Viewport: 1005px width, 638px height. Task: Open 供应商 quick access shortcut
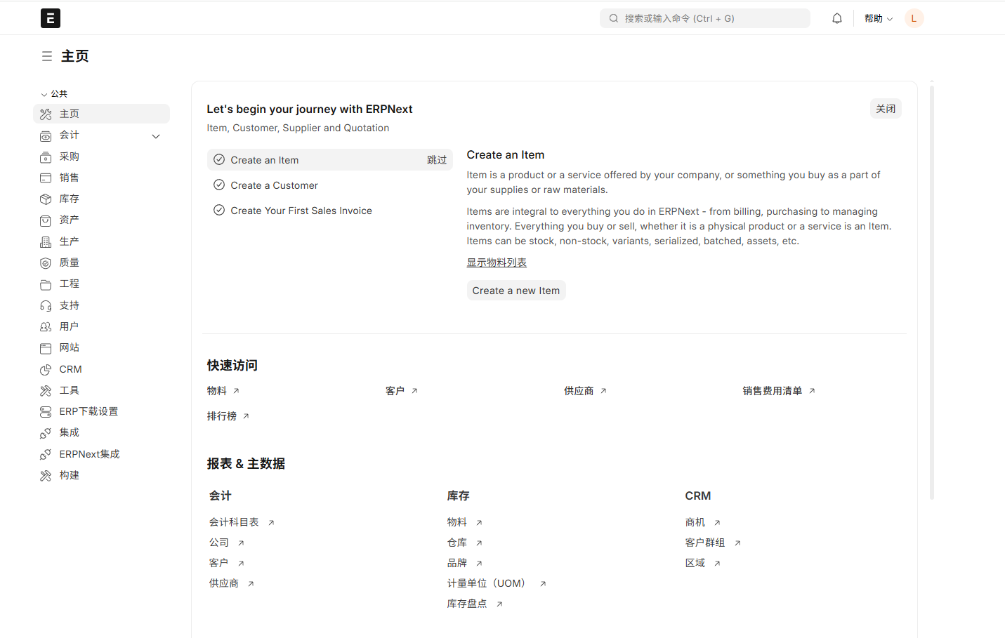coord(579,391)
